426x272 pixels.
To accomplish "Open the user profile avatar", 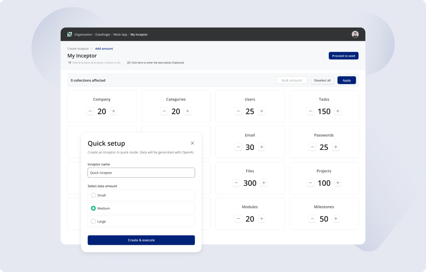I will [355, 34].
